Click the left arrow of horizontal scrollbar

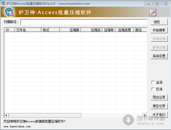point(6,115)
